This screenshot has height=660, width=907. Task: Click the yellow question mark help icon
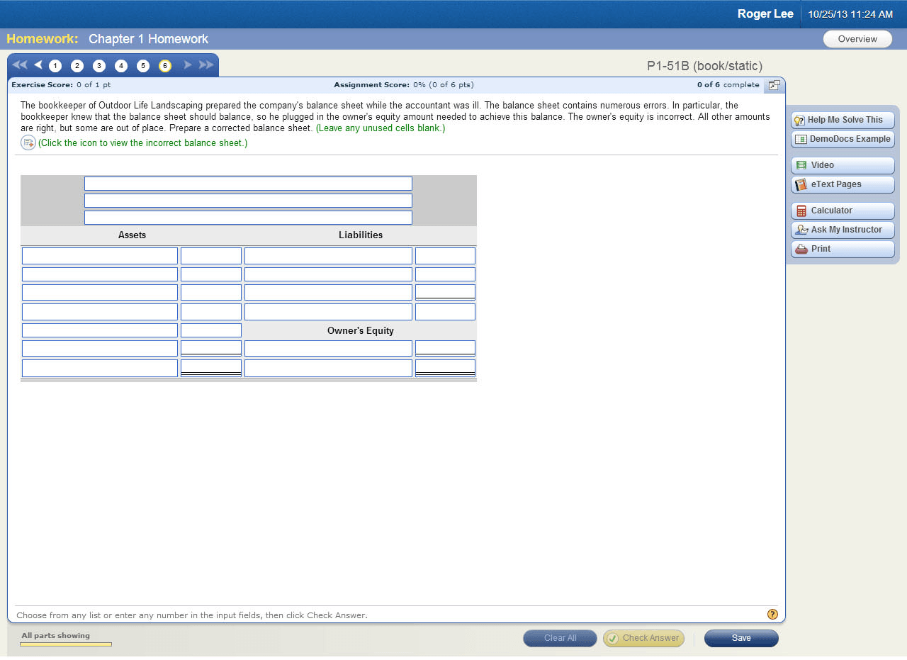click(x=772, y=614)
